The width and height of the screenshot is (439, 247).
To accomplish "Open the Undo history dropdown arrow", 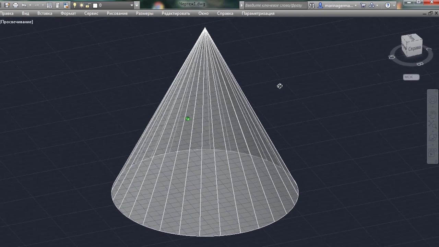I will (x=30, y=5).
